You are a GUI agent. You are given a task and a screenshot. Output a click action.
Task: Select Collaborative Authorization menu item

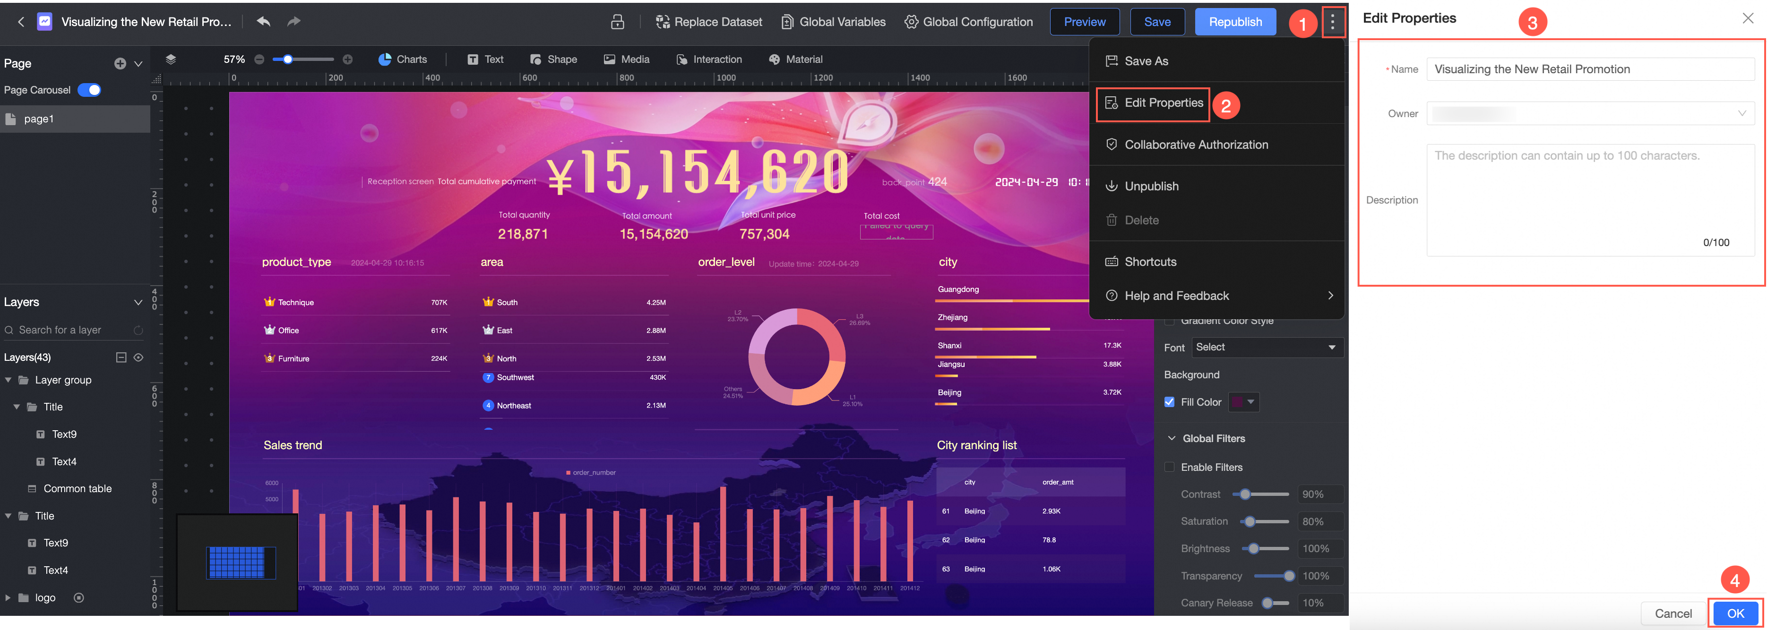tap(1196, 145)
